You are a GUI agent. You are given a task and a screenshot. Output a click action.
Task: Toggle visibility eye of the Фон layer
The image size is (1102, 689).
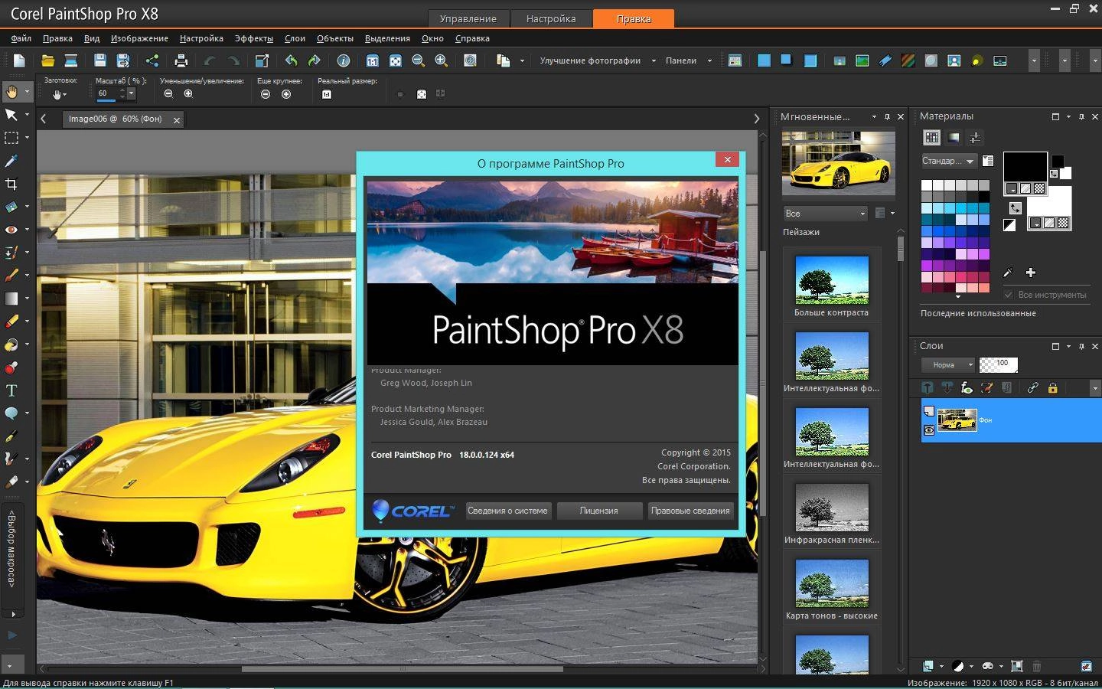pos(929,430)
